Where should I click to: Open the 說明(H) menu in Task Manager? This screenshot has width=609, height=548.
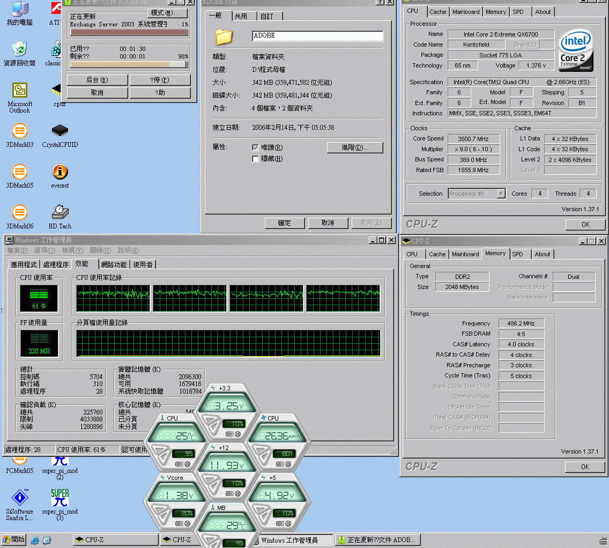[x=128, y=250]
